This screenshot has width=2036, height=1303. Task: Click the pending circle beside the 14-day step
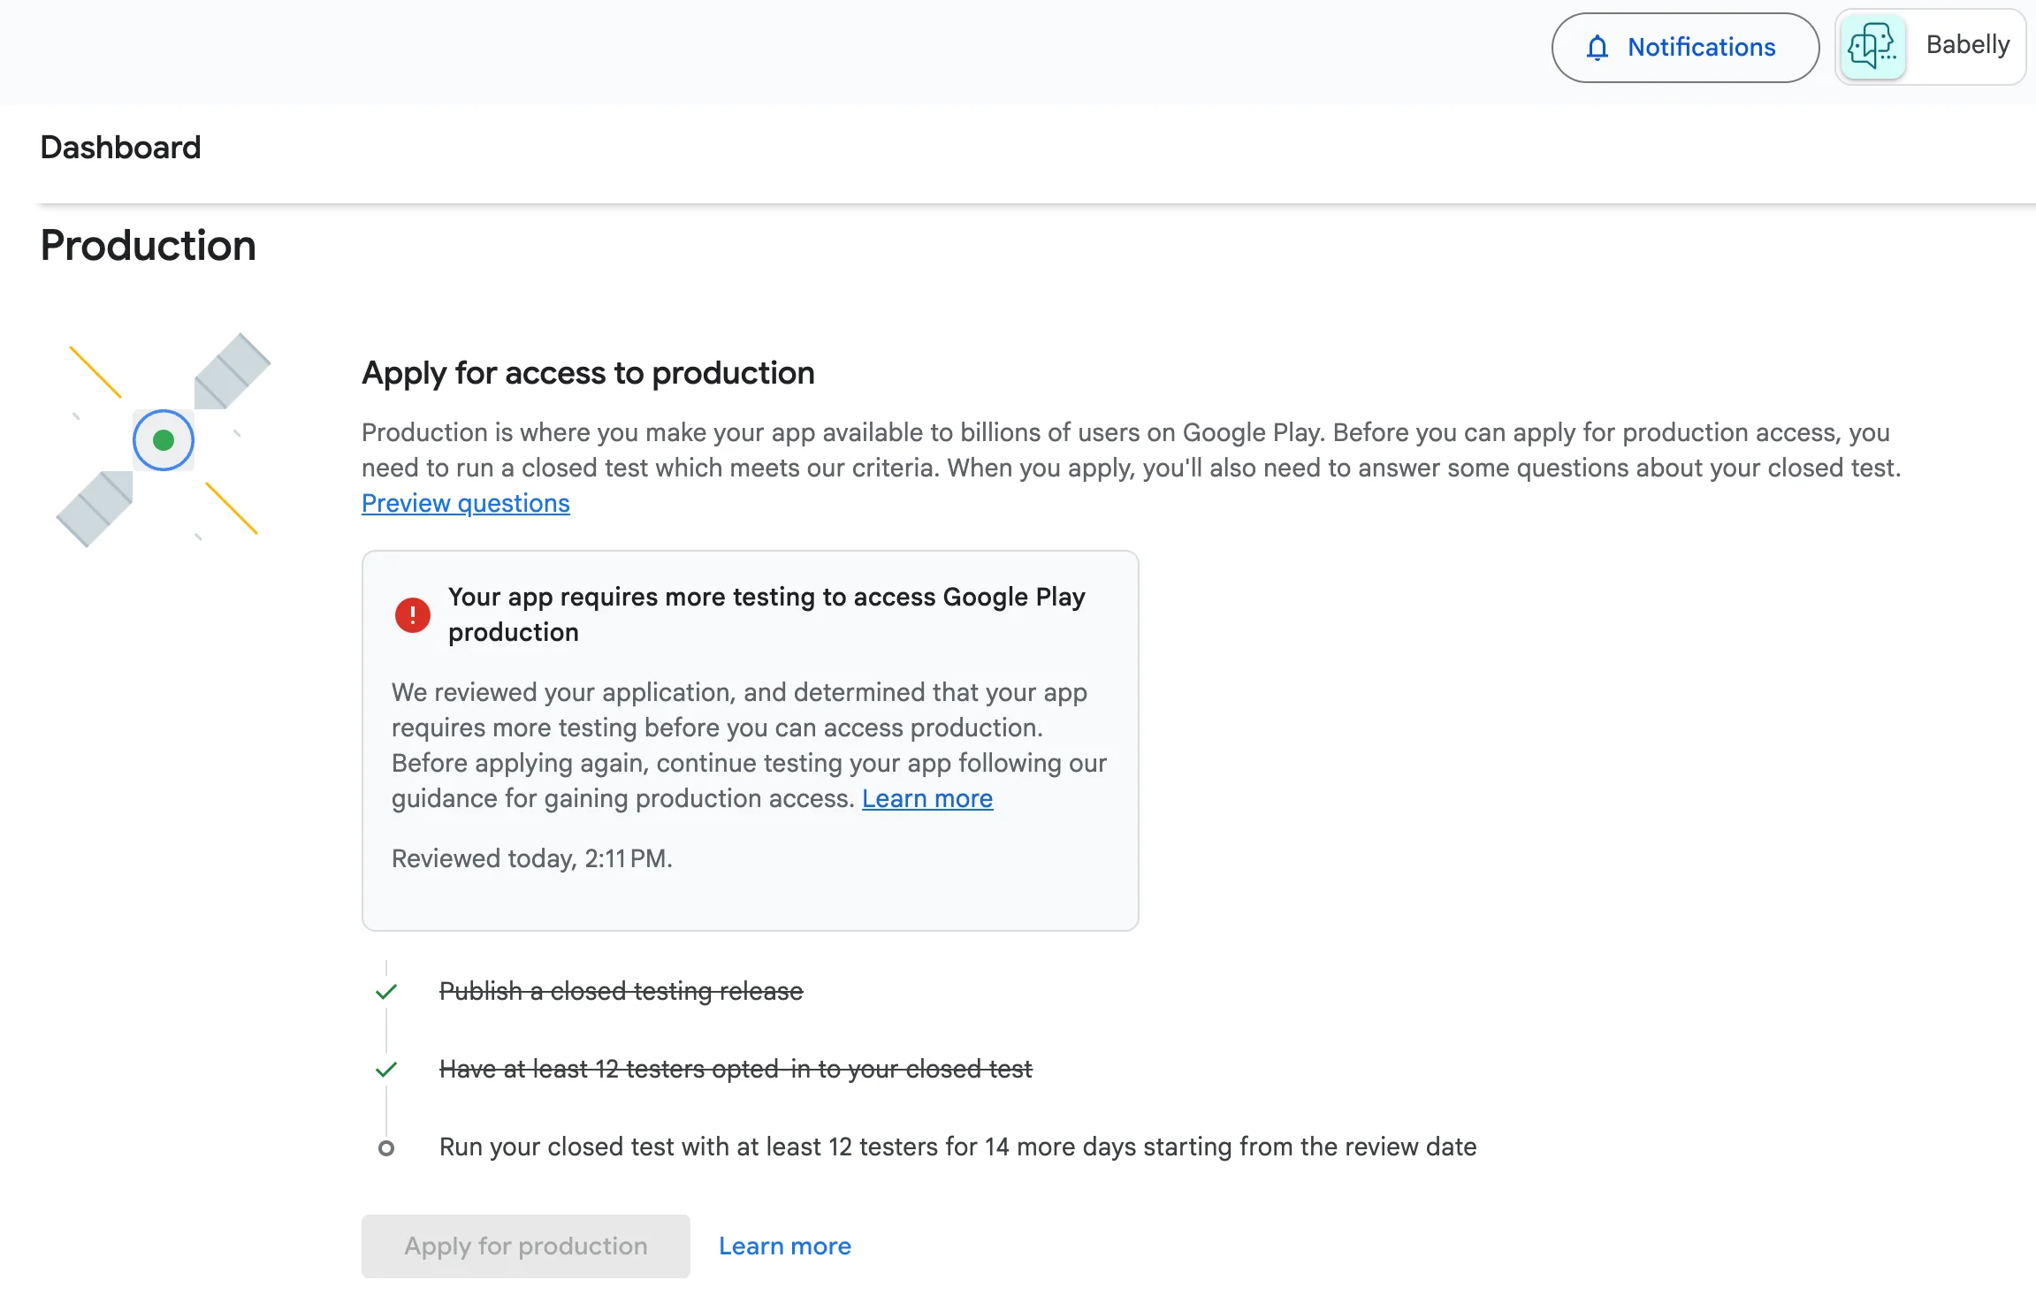click(387, 1147)
